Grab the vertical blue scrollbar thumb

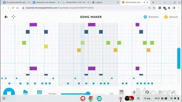click(x=179, y=58)
